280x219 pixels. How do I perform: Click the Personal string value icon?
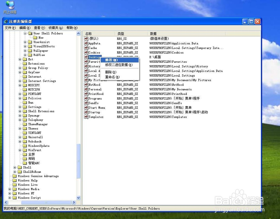tap(86, 89)
